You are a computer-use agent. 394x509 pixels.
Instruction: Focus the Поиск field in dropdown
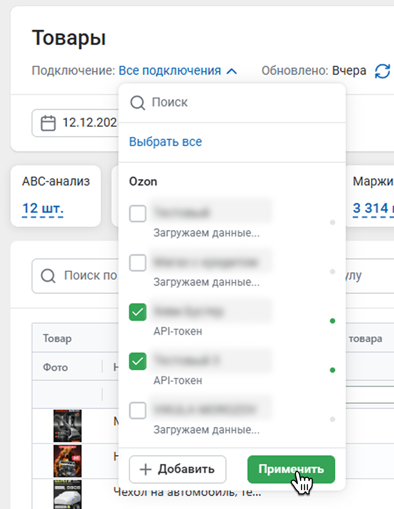pyautogui.click(x=237, y=103)
